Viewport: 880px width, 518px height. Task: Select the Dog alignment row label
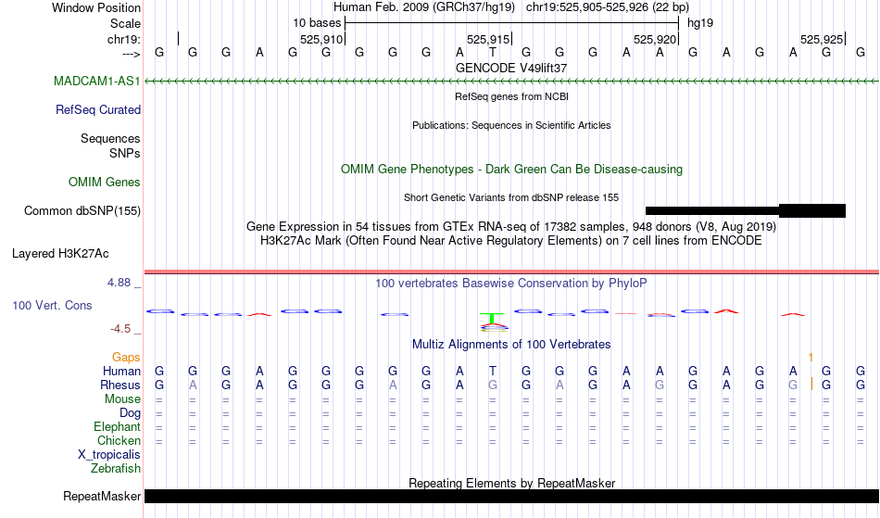(130, 413)
